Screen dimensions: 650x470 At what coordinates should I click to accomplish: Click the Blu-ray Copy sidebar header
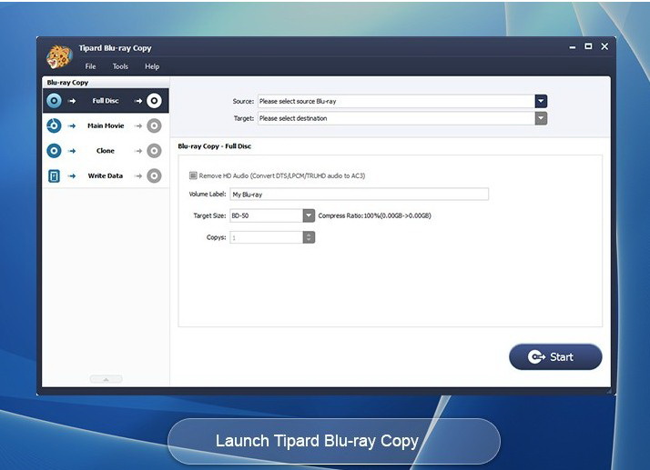(67, 83)
